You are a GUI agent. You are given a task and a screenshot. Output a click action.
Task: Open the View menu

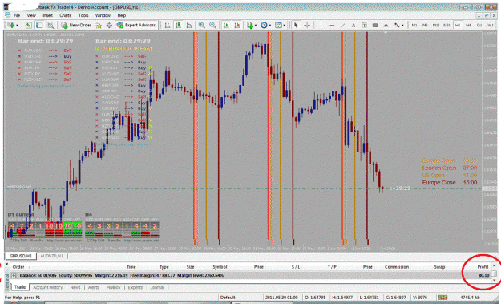(31, 15)
